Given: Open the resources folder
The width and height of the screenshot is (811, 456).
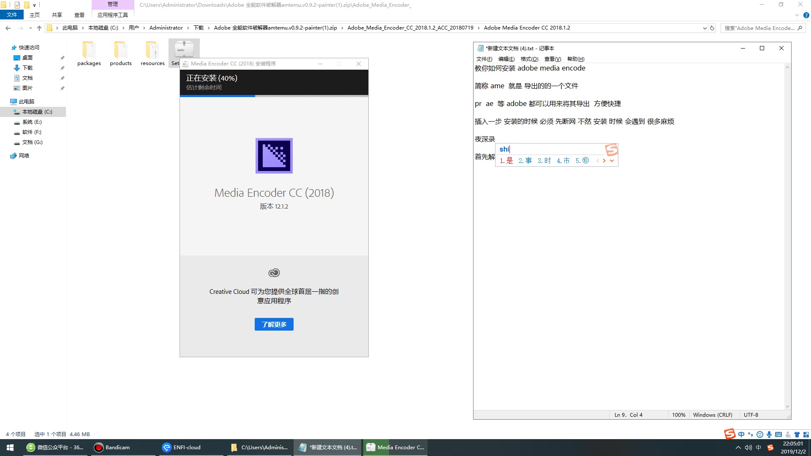Looking at the screenshot, I should click(x=152, y=53).
